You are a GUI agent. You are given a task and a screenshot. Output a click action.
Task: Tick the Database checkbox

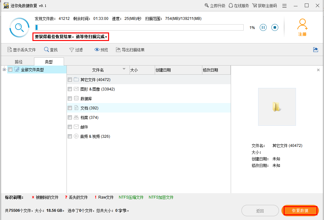coord(70,99)
